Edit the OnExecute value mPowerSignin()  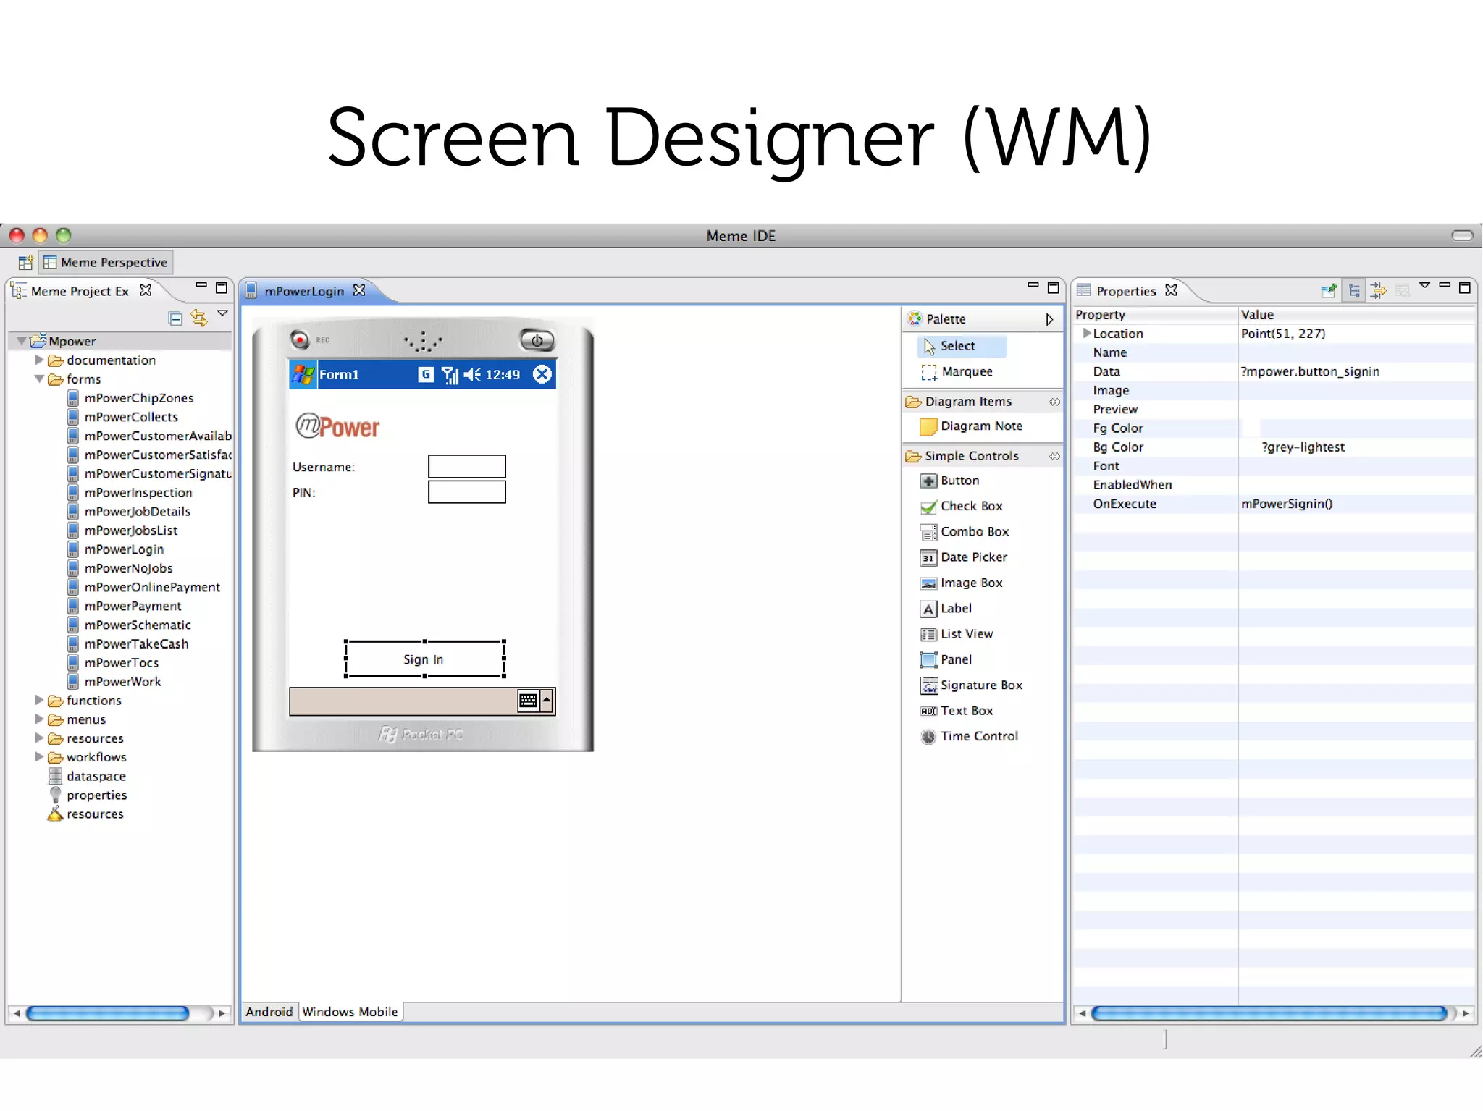(1287, 504)
